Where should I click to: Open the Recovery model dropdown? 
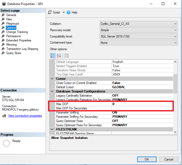click(x=138, y=30)
